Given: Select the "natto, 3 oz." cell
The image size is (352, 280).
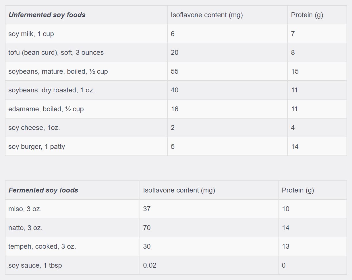Looking at the screenshot, I should (25, 228).
